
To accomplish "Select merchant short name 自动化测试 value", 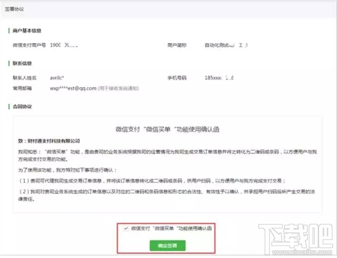I will click(226, 45).
